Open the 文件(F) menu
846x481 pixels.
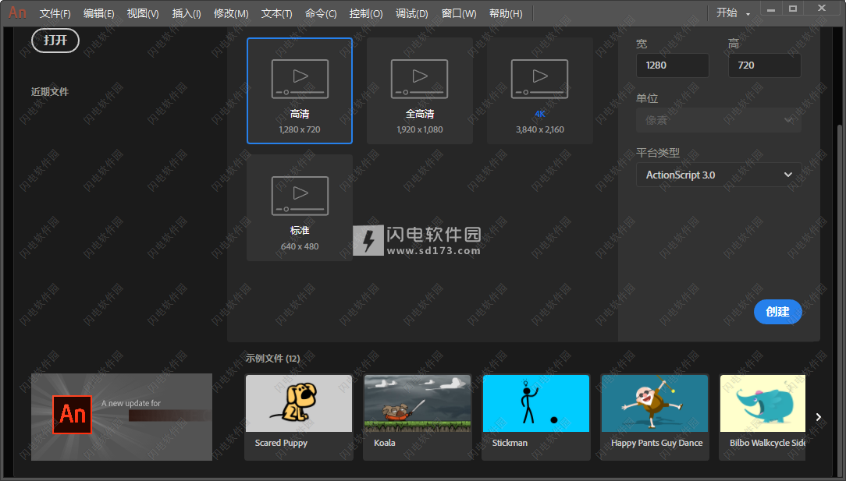click(x=55, y=13)
